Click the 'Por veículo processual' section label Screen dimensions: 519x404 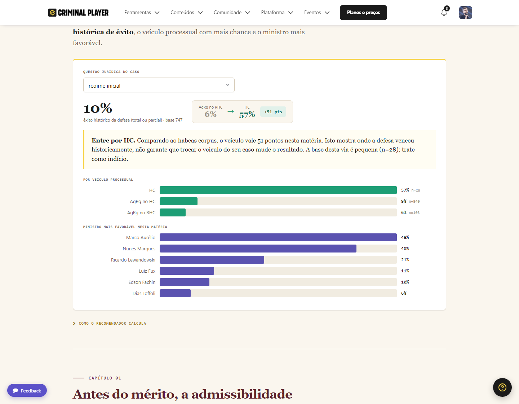(x=108, y=180)
